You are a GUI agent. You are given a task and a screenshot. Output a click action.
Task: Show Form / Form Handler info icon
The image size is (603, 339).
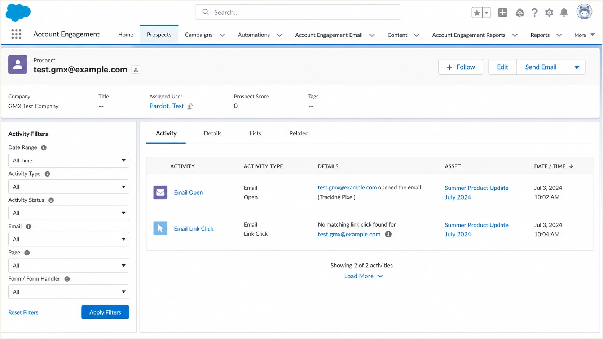67,279
